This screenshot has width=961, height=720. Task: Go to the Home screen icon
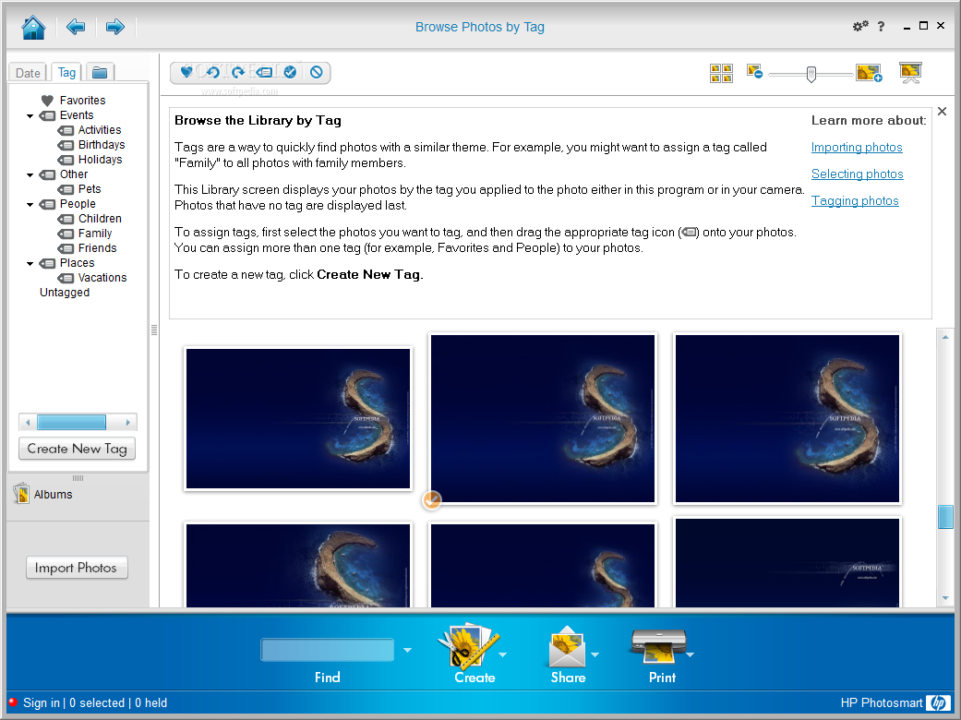coord(33,27)
